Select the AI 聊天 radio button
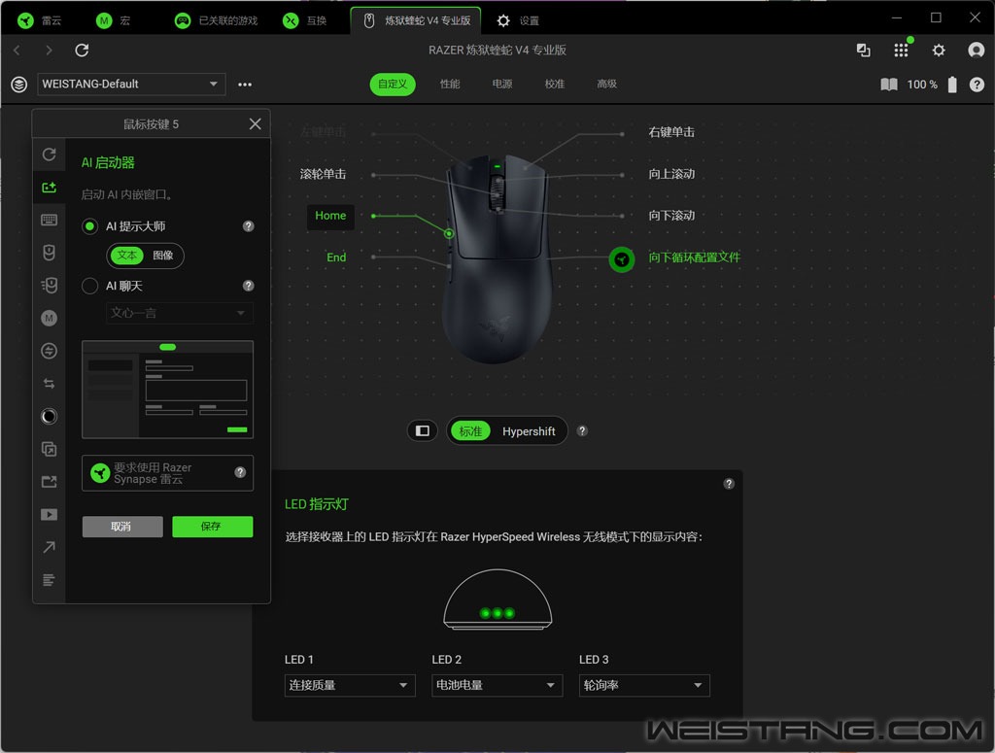995x753 pixels. [x=90, y=286]
